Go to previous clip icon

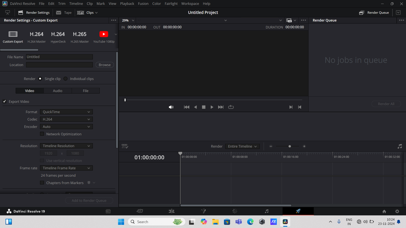pos(299,107)
